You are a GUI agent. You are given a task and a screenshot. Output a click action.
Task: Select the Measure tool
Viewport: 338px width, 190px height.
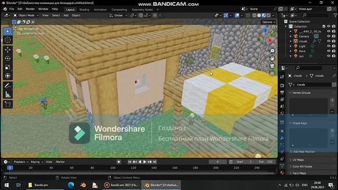point(8,94)
